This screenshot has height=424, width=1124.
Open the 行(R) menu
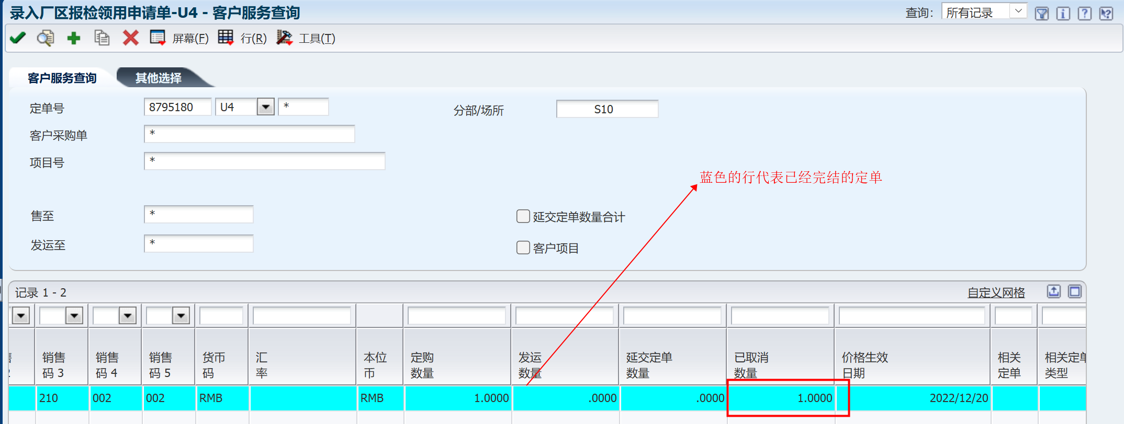click(x=254, y=38)
